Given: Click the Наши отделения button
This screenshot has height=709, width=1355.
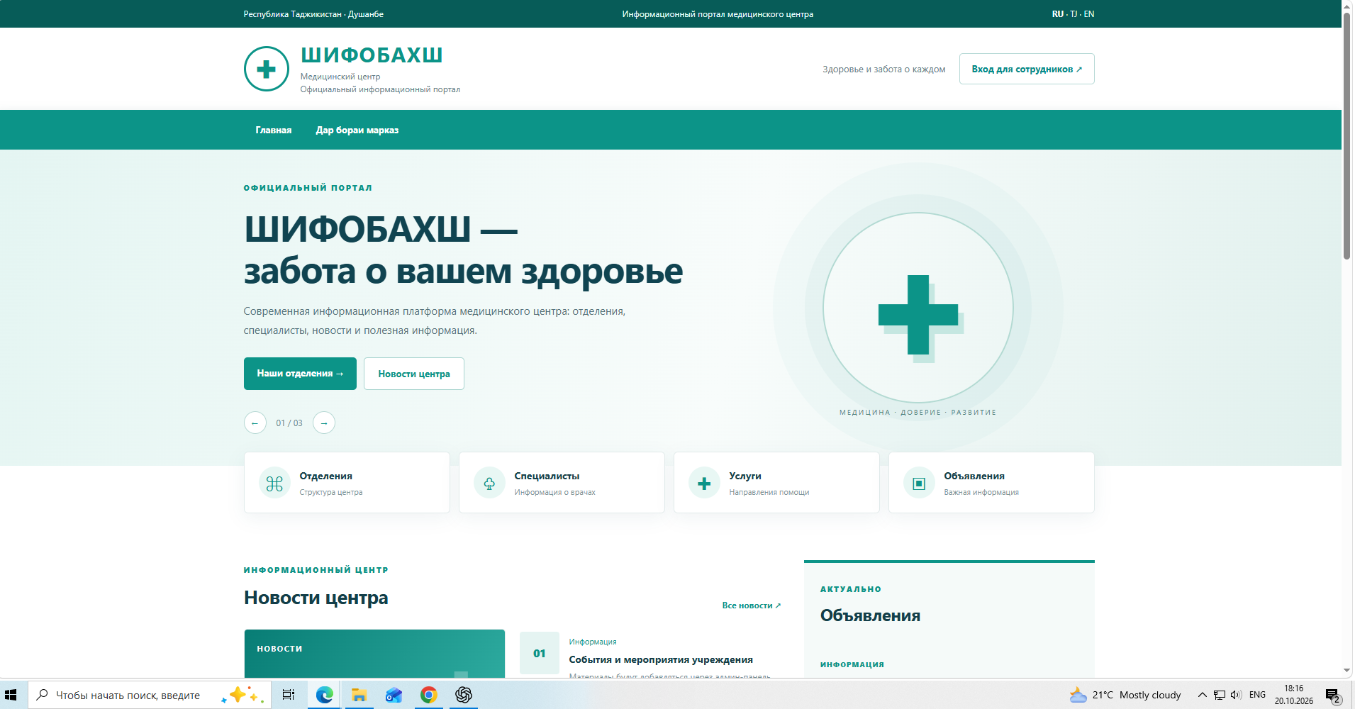Looking at the screenshot, I should 300,374.
